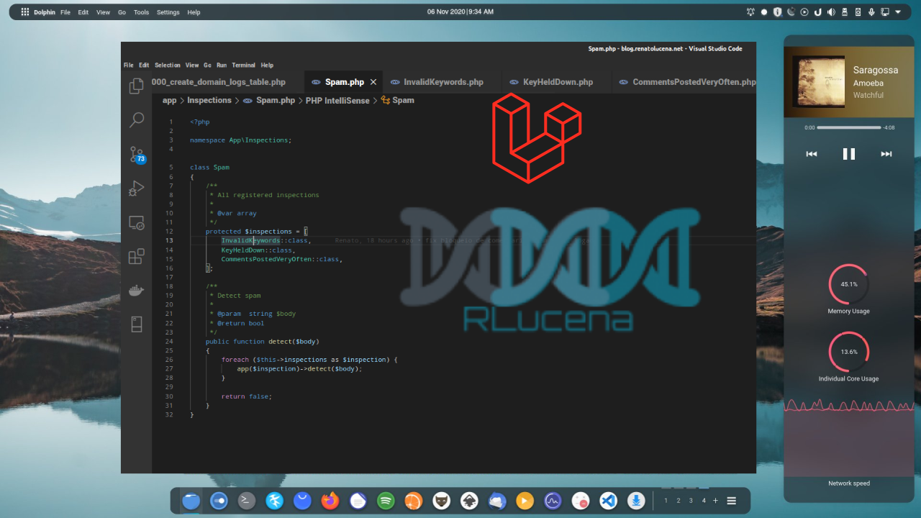Screen dimensions: 921x518
Task: Open the dock hamburger menu
Action: point(732,501)
